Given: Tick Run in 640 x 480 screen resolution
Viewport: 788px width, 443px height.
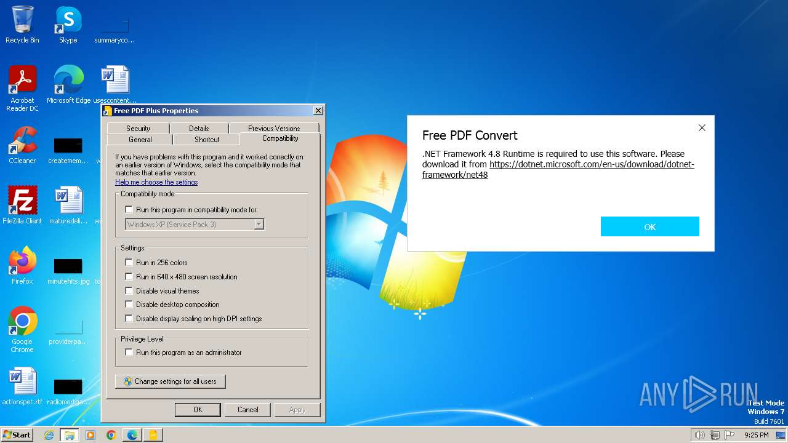Looking at the screenshot, I should [129, 277].
